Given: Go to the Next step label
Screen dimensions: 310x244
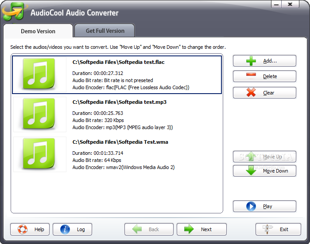Looking at the screenshot, I should tap(206, 229).
